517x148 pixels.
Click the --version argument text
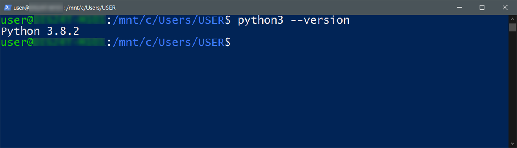click(x=320, y=20)
